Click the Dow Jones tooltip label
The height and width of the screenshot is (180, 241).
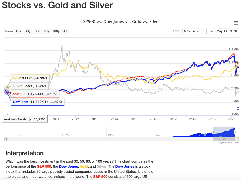click(x=37, y=102)
